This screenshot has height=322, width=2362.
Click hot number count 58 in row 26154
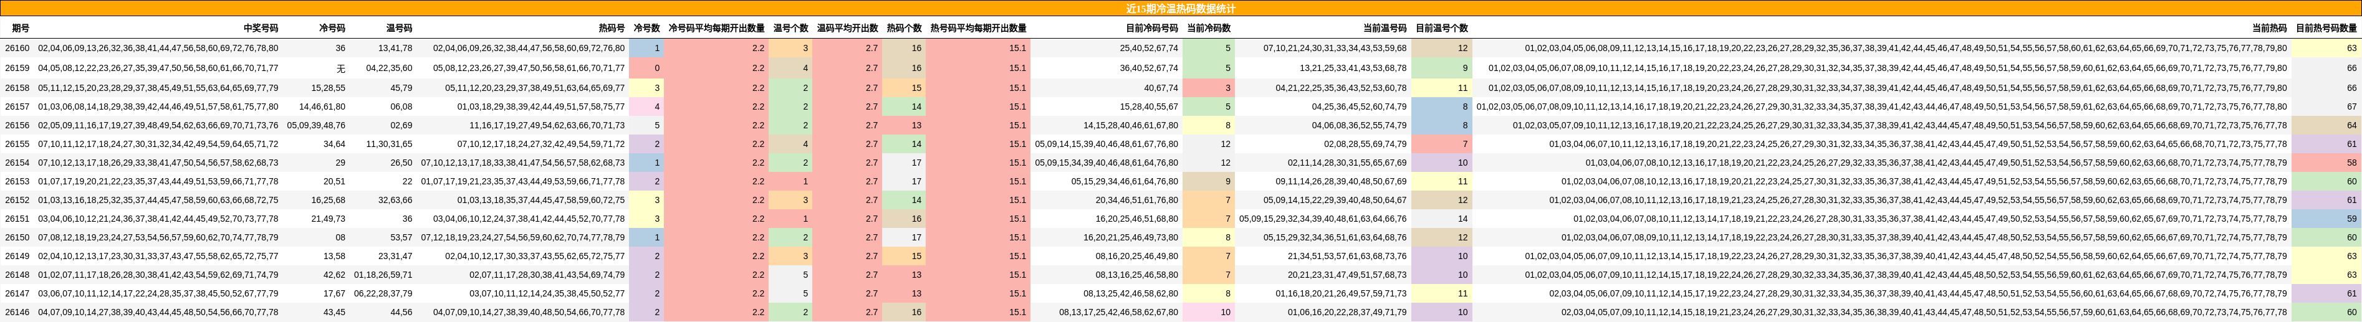point(2326,163)
